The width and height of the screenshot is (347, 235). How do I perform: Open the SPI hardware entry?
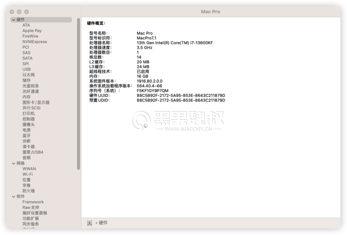(26, 64)
